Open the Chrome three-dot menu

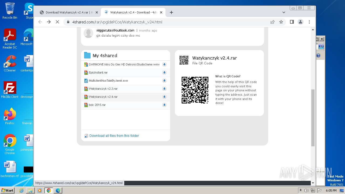309,22
